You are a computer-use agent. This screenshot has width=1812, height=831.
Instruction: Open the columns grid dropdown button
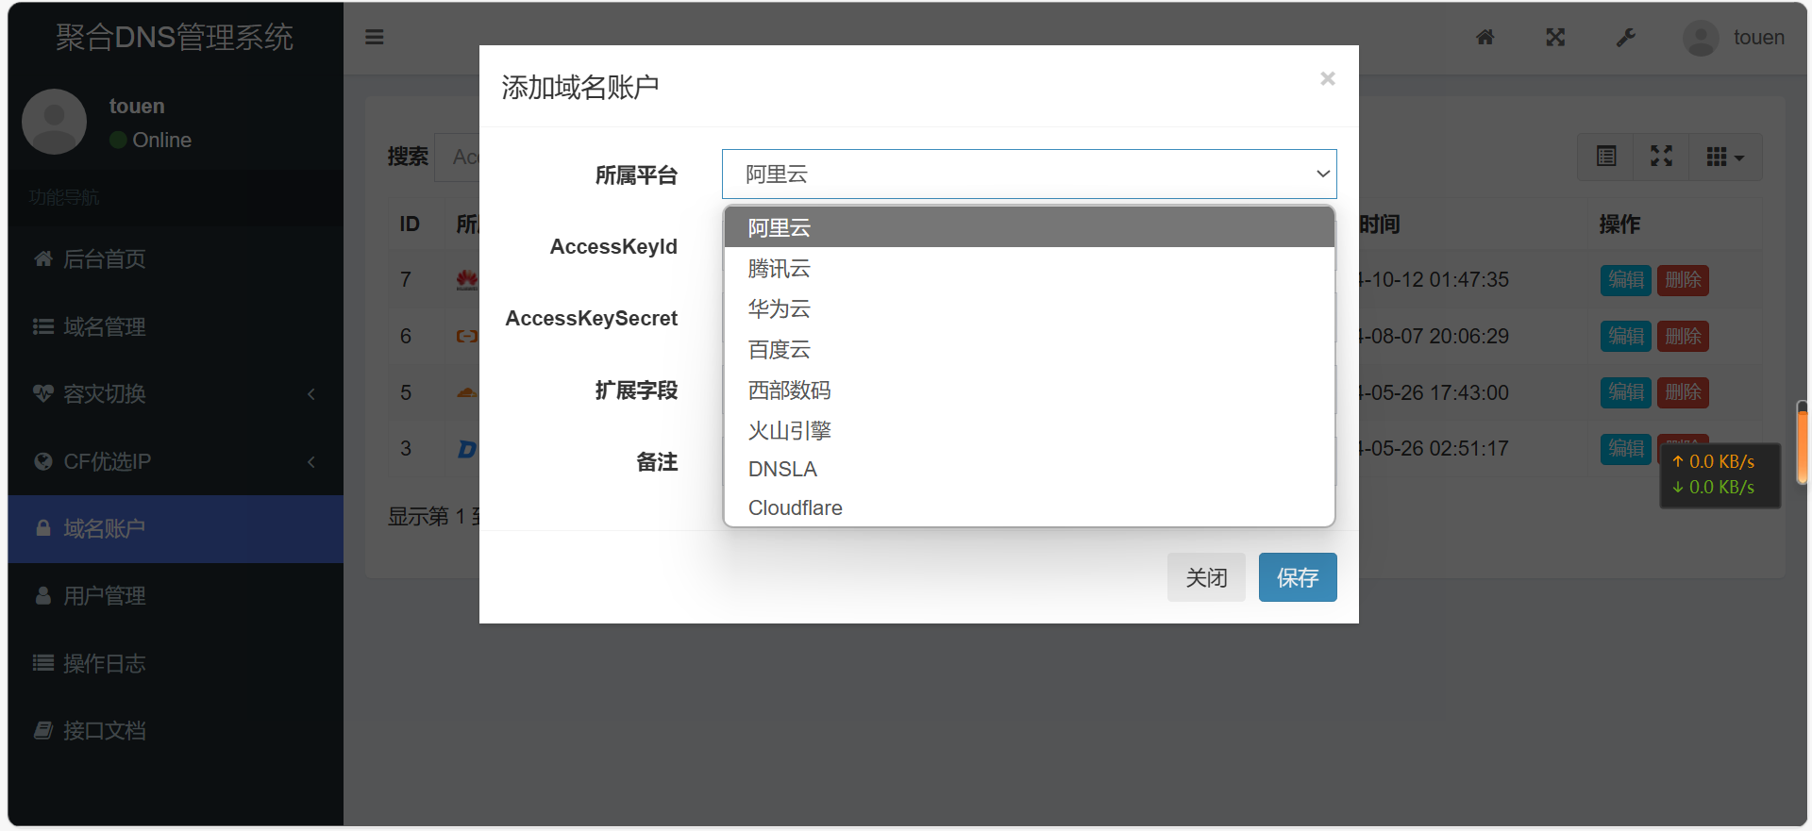click(x=1724, y=157)
